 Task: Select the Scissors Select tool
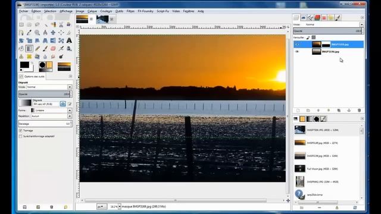pyautogui.click(x=61, y=24)
